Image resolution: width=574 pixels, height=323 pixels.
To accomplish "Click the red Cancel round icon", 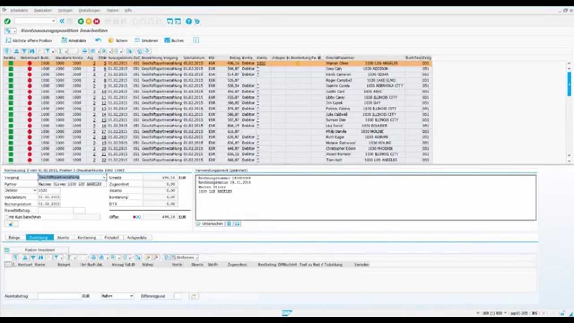I will (x=96, y=21).
